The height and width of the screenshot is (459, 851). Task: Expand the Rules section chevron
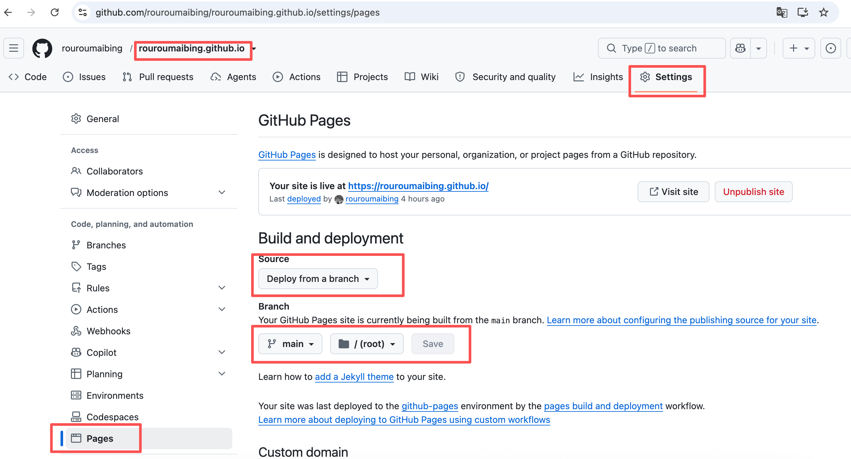coord(222,288)
